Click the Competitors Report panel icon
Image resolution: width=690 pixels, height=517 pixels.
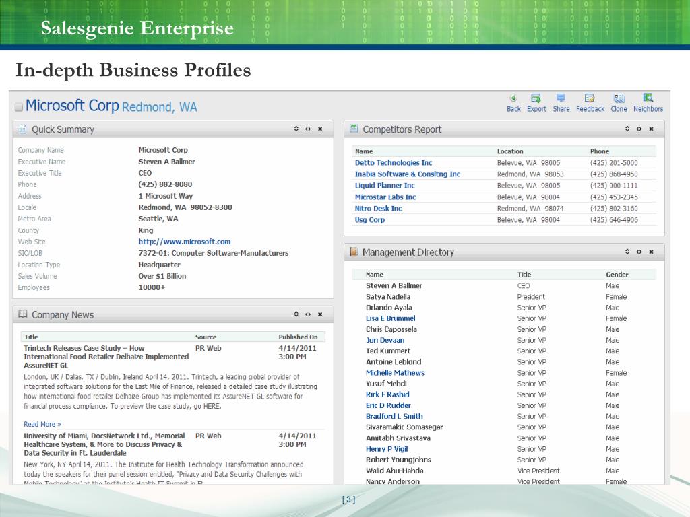[354, 129]
